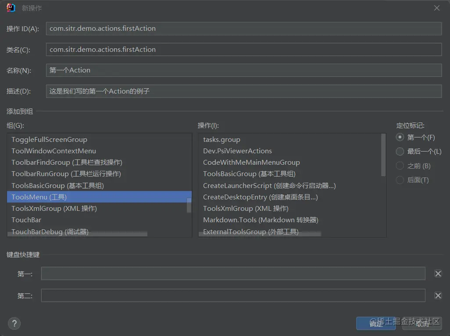Select TouchBar in the group list
450x336 pixels.
click(99, 220)
